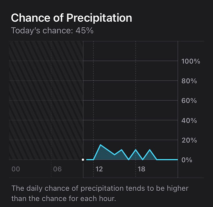Click the blue peak at hour 18
Image resolution: width=213 pixels, height=207 pixels.
[x=135, y=150]
